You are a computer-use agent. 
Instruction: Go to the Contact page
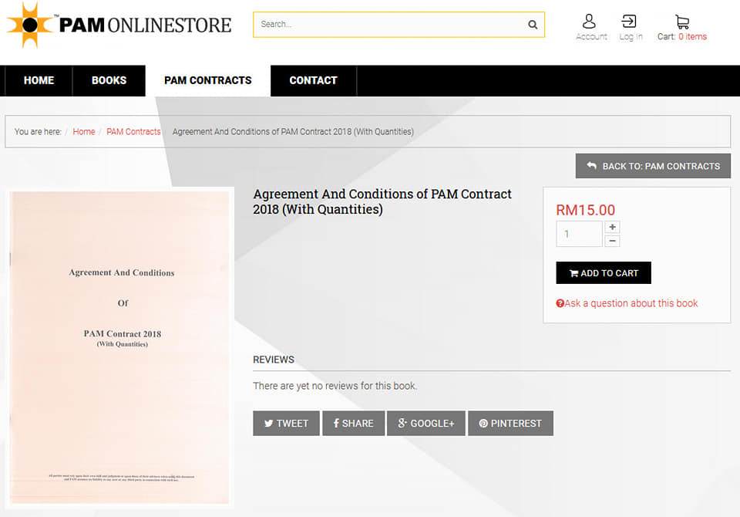(x=314, y=80)
